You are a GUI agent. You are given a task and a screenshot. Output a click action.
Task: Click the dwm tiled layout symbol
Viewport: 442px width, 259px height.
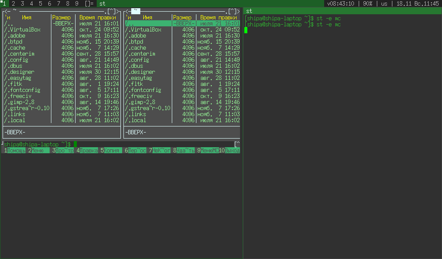89,3
